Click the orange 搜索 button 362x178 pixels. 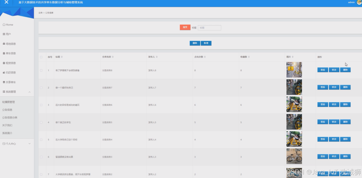point(185,27)
